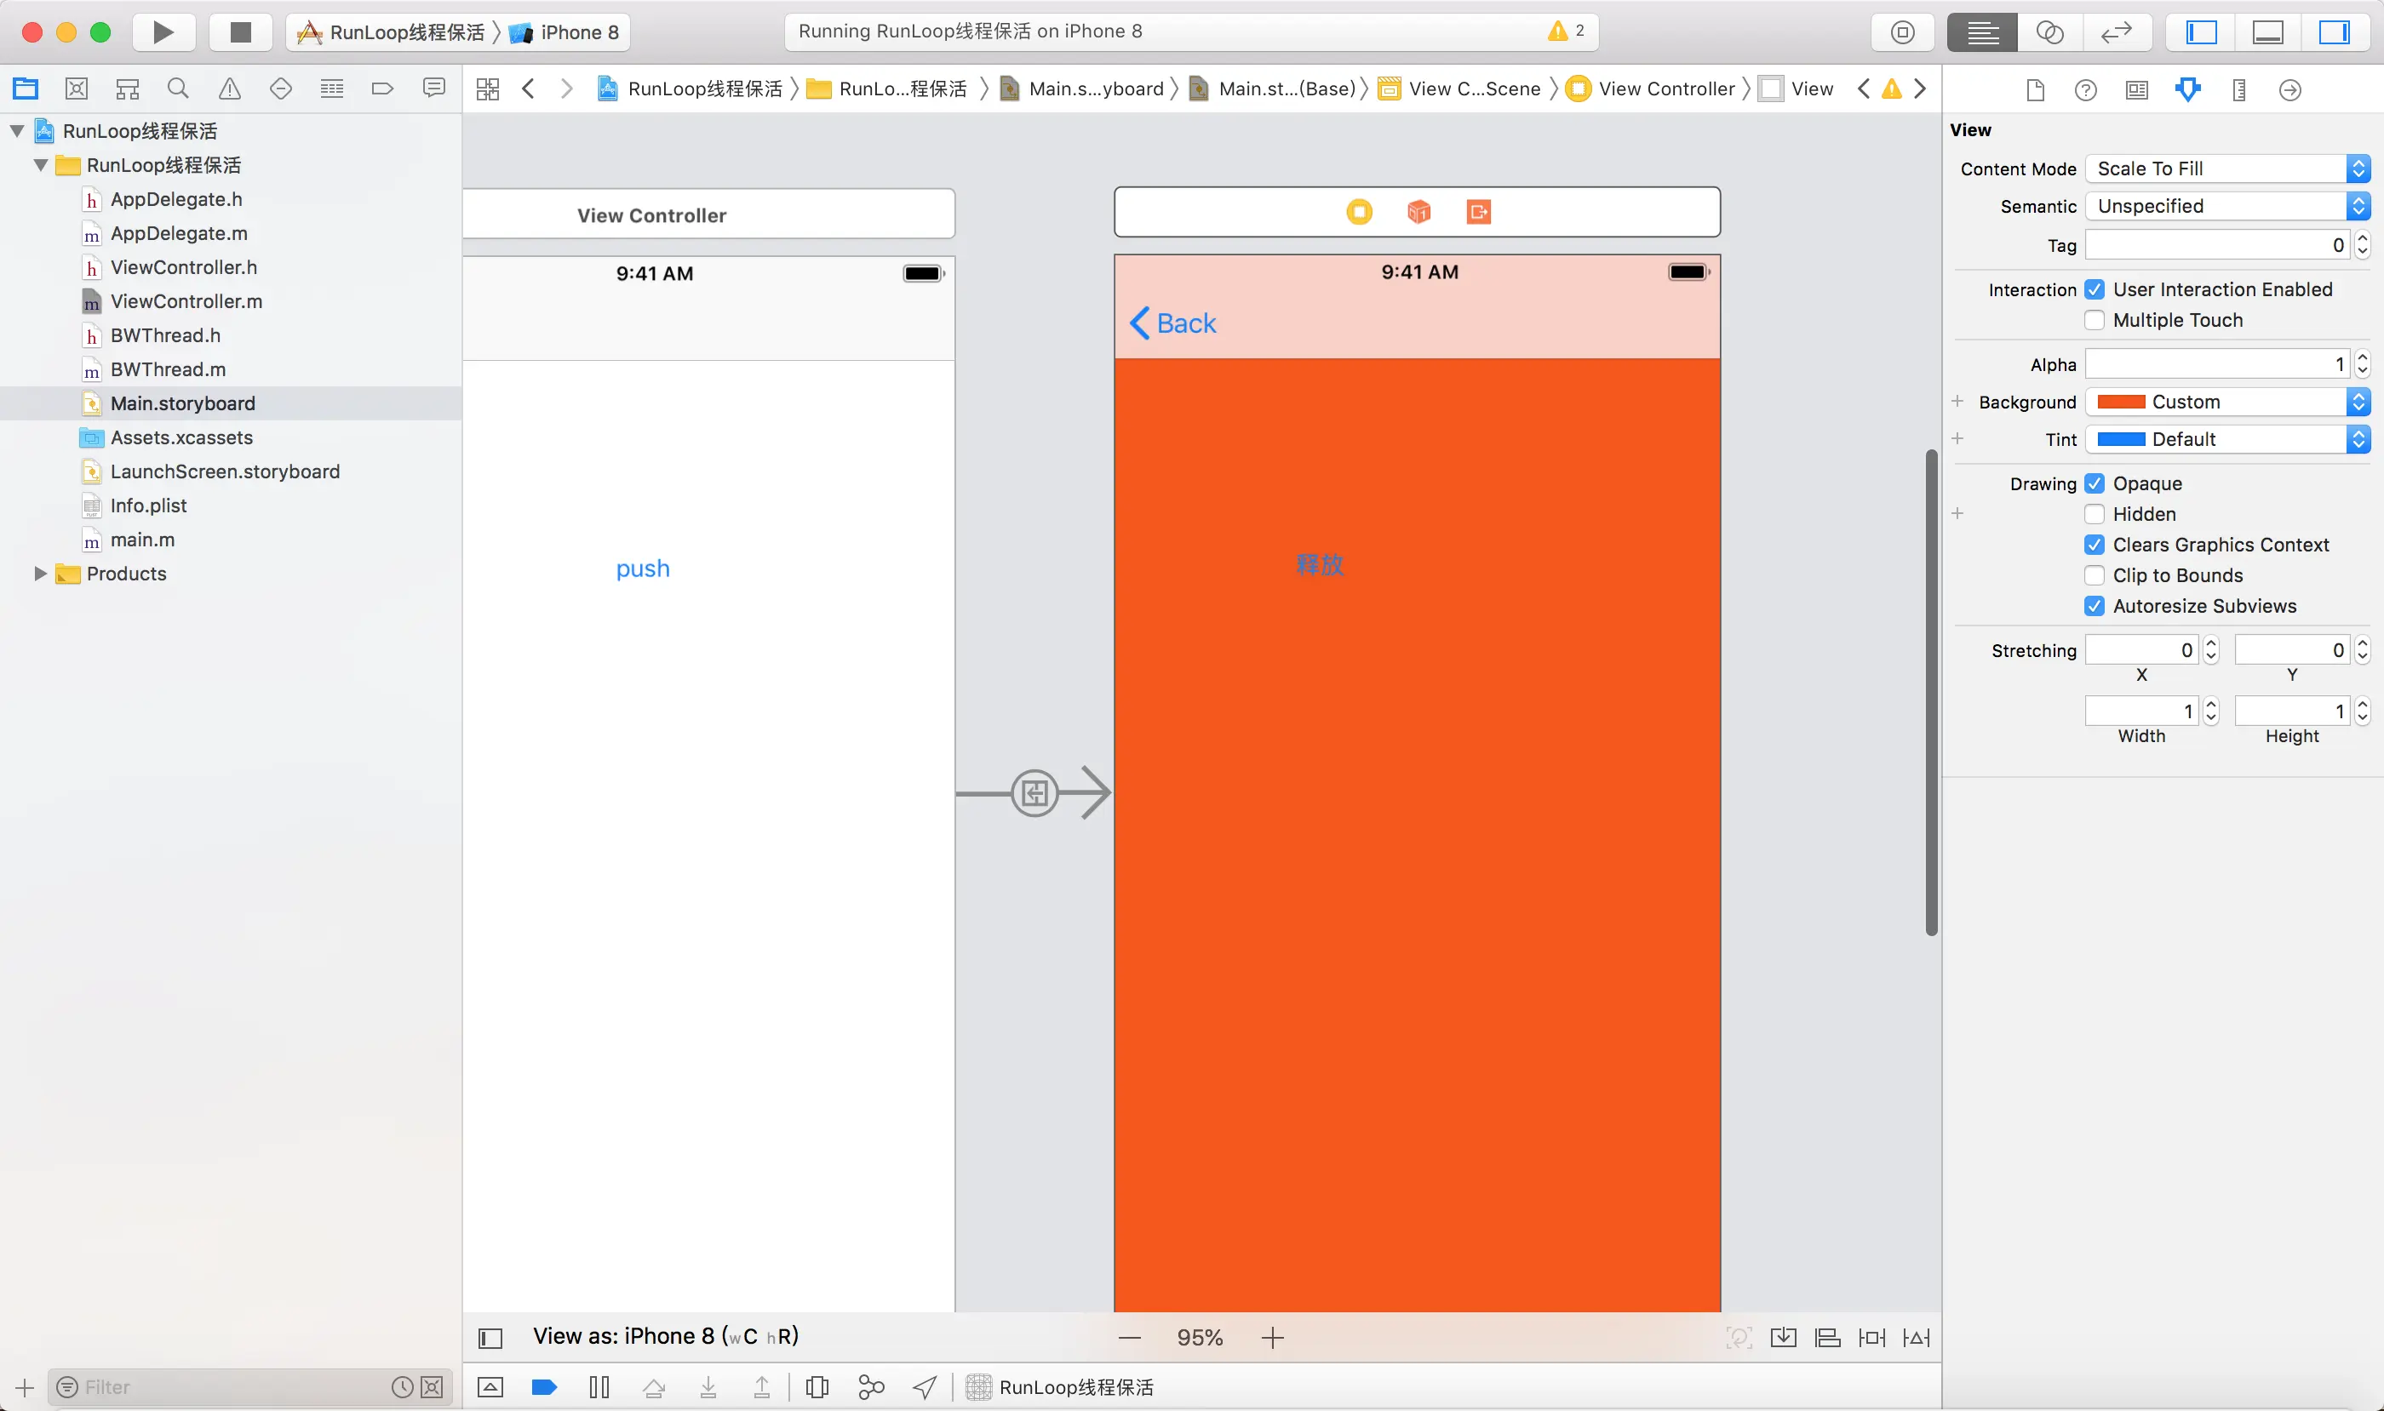2384x1411 pixels.
Task: Open the Issue navigator tab
Action: click(x=229, y=89)
